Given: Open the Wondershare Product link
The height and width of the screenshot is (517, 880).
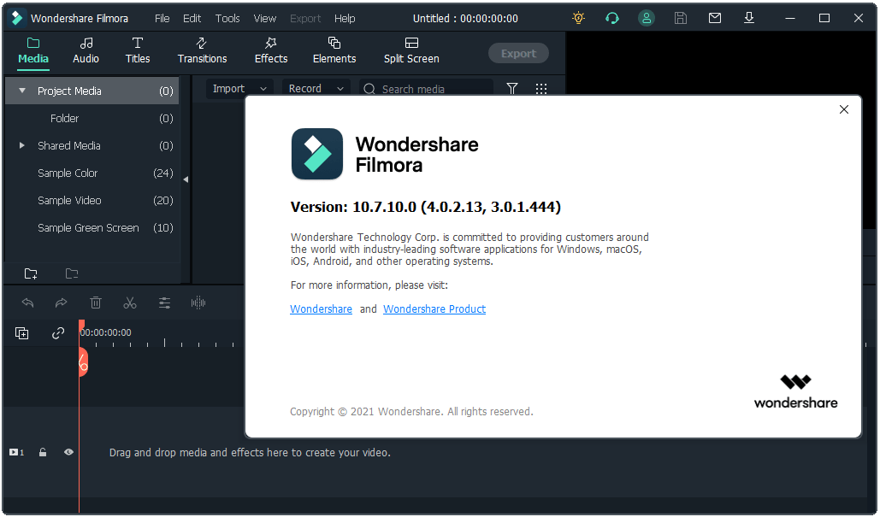Looking at the screenshot, I should (434, 309).
